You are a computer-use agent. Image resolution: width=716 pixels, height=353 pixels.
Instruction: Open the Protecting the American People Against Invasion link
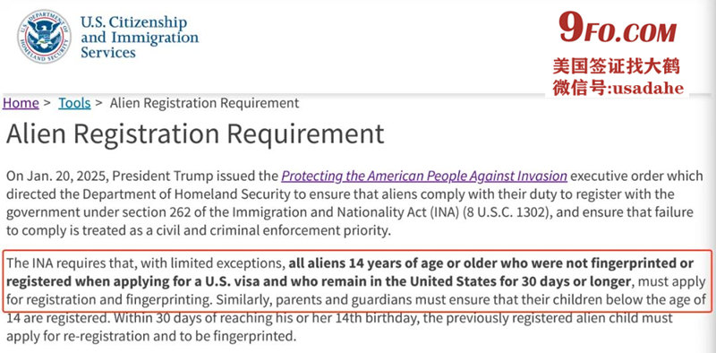pos(424,176)
